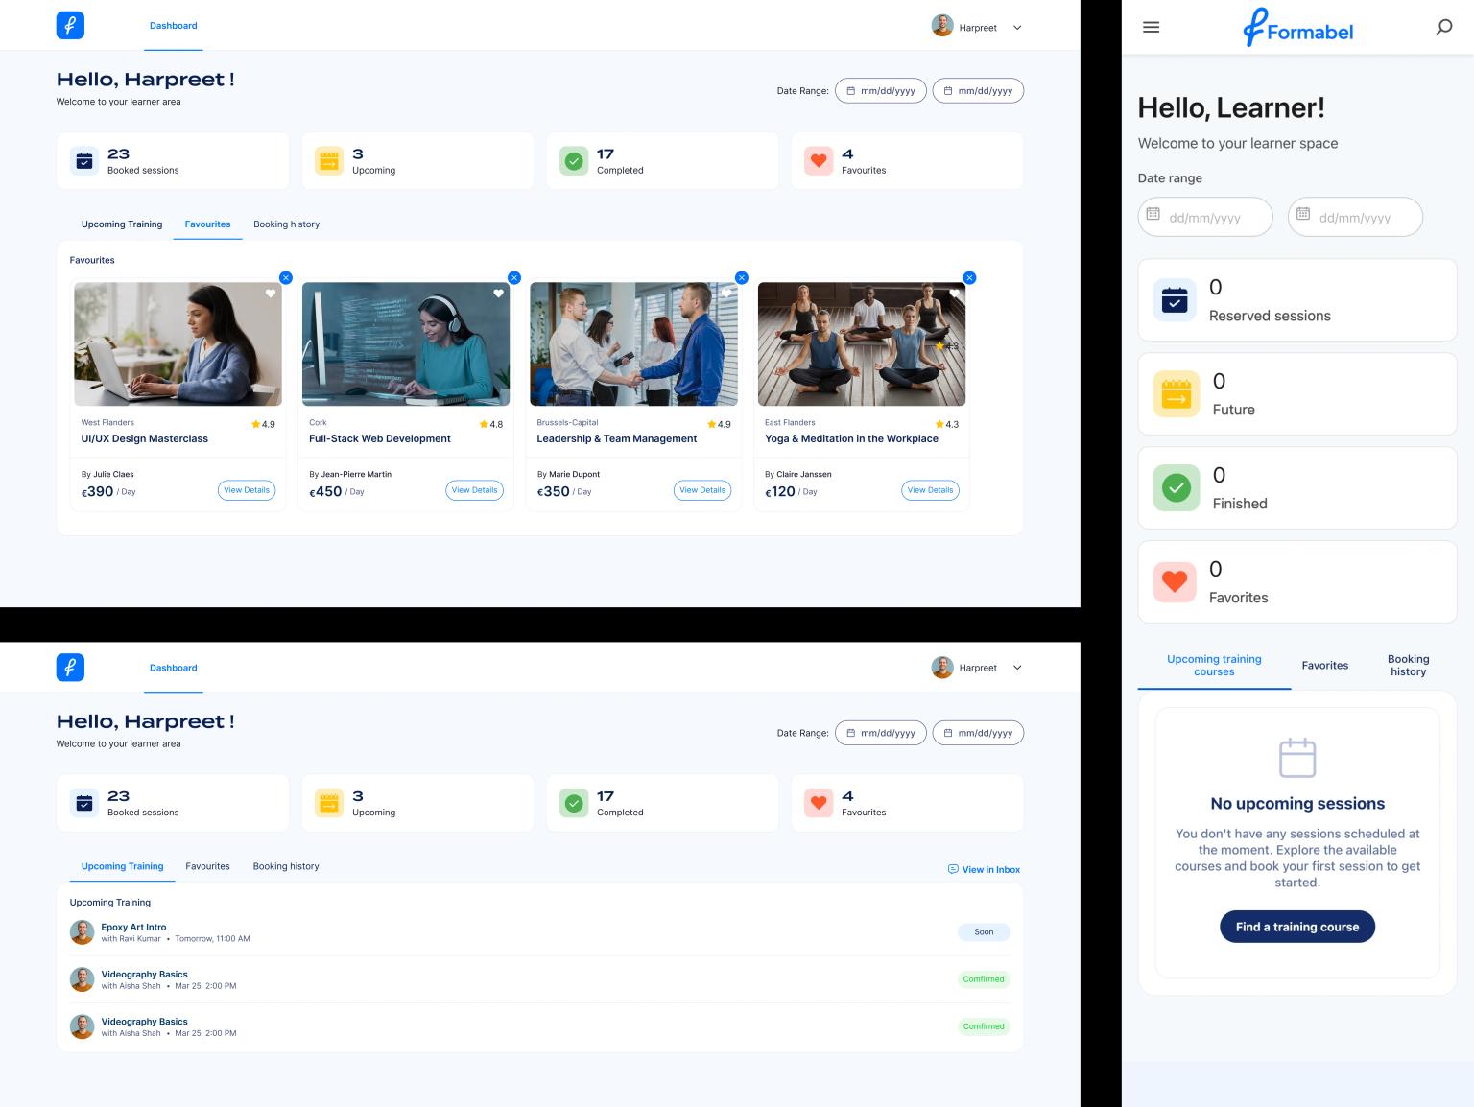Click Ravi Kumar trainer avatar beside Epoxy Art Intro
1474x1107 pixels.
tap(82, 932)
